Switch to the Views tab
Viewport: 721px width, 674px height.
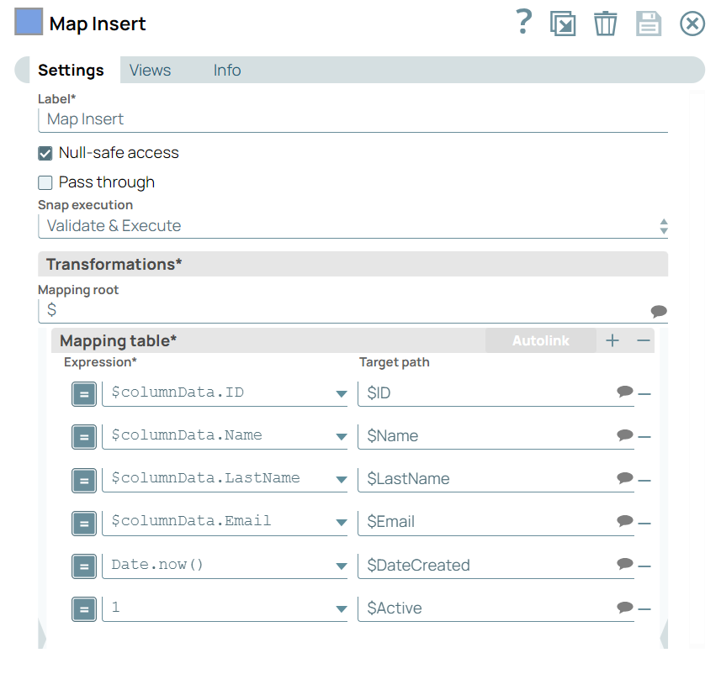(x=150, y=71)
